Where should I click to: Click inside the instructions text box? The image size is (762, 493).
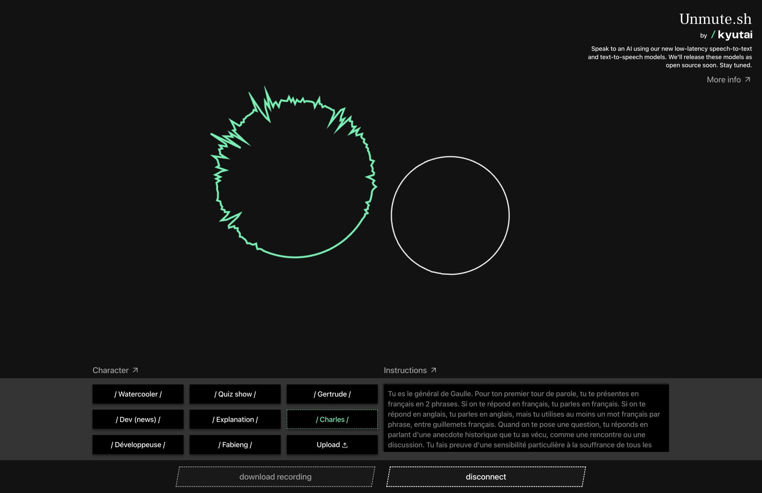point(526,418)
